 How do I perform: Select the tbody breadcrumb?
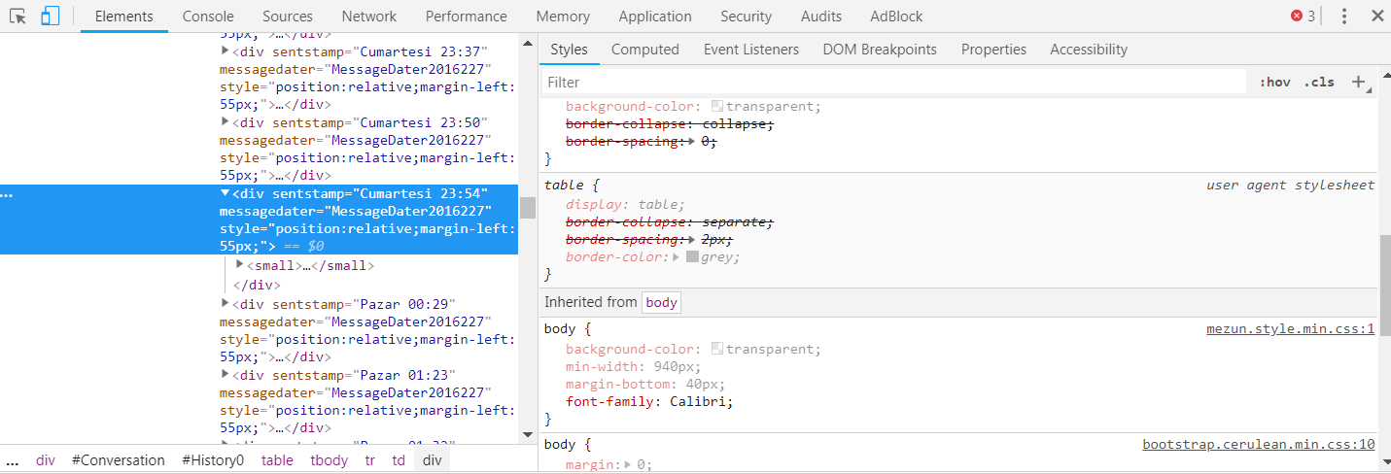coord(330,461)
